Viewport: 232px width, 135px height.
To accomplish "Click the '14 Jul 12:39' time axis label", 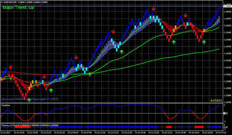I will [x=127, y=133].
